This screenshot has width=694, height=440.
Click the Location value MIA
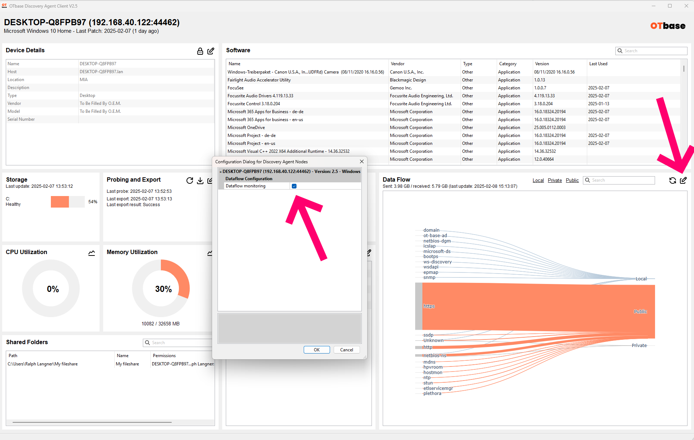[x=84, y=80]
